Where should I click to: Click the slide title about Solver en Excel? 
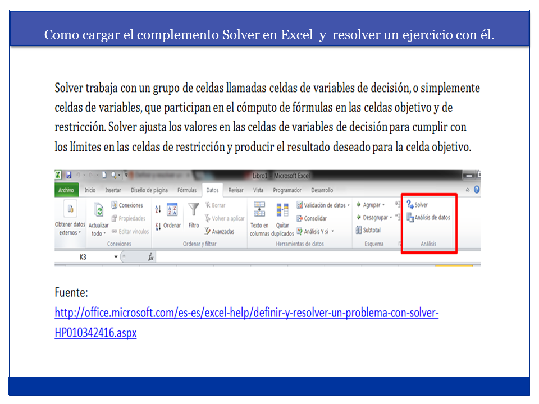point(269,35)
